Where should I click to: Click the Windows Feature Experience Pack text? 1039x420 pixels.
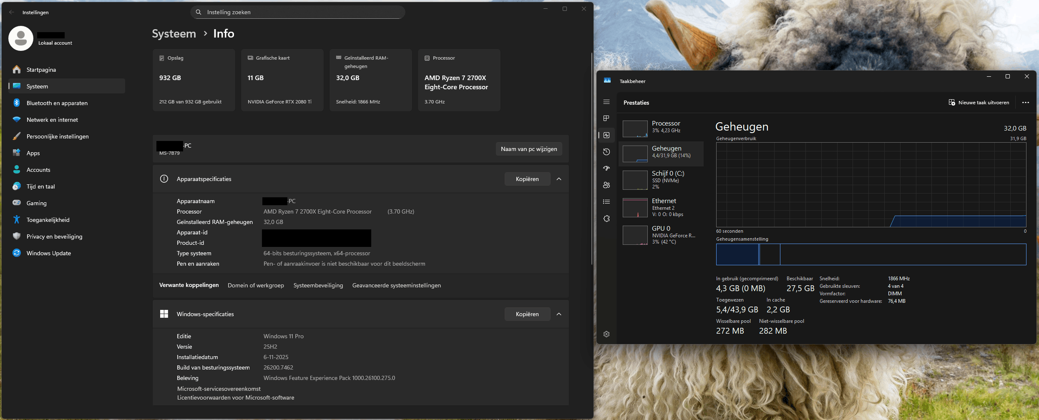[329, 378]
